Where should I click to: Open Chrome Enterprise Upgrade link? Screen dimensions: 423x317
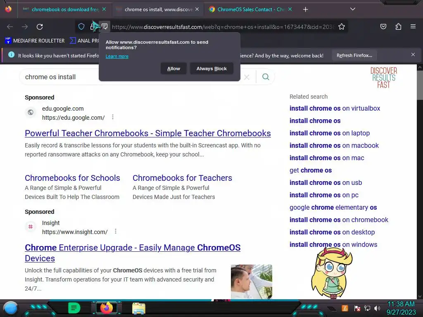tap(133, 253)
